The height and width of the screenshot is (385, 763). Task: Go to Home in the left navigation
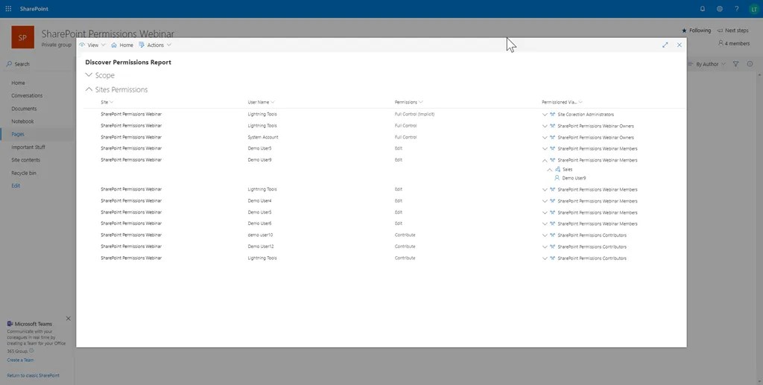18,83
